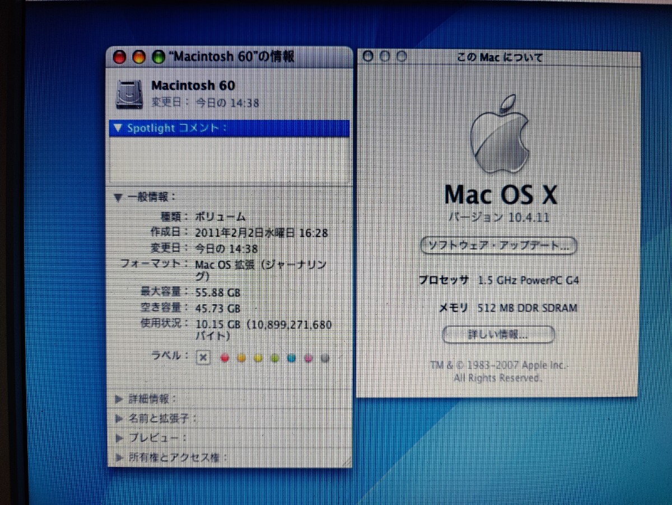Click the 詳しい情報 button
The height and width of the screenshot is (505, 672).
tap(498, 335)
